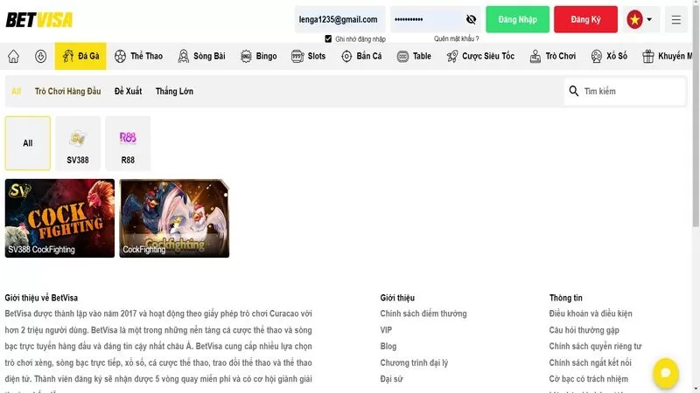Viewport: 700px width, 393px height.
Task: Click the BetVisa logo
Action: tap(39, 19)
